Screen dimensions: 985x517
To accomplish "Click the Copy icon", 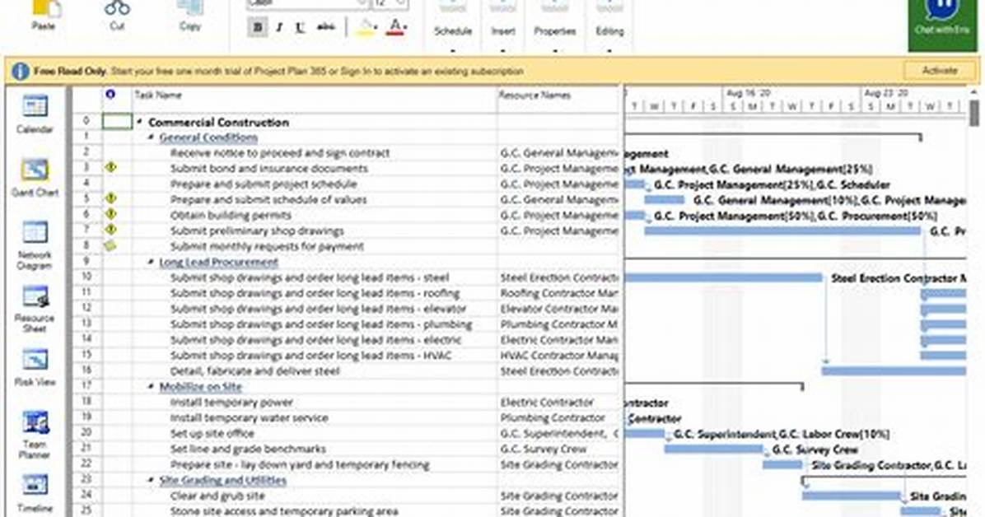I will click(x=189, y=8).
